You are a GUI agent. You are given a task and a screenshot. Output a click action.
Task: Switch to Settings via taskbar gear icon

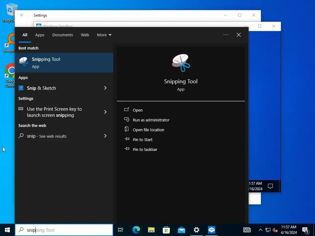(197, 230)
